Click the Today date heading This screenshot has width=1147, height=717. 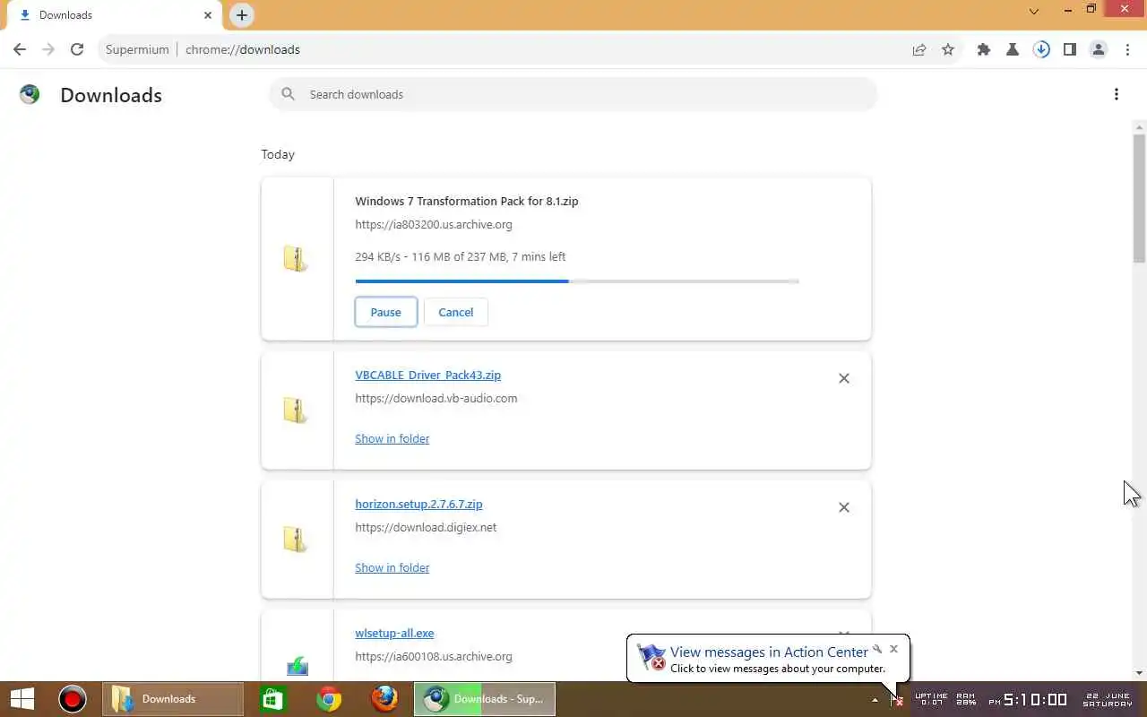coord(278,154)
